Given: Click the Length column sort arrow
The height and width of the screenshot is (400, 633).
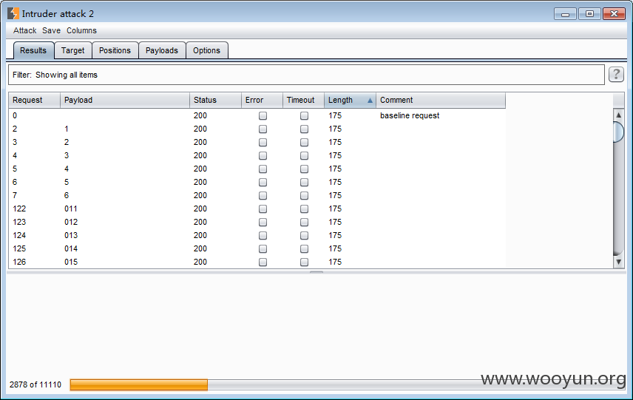Looking at the screenshot, I should click(x=370, y=100).
